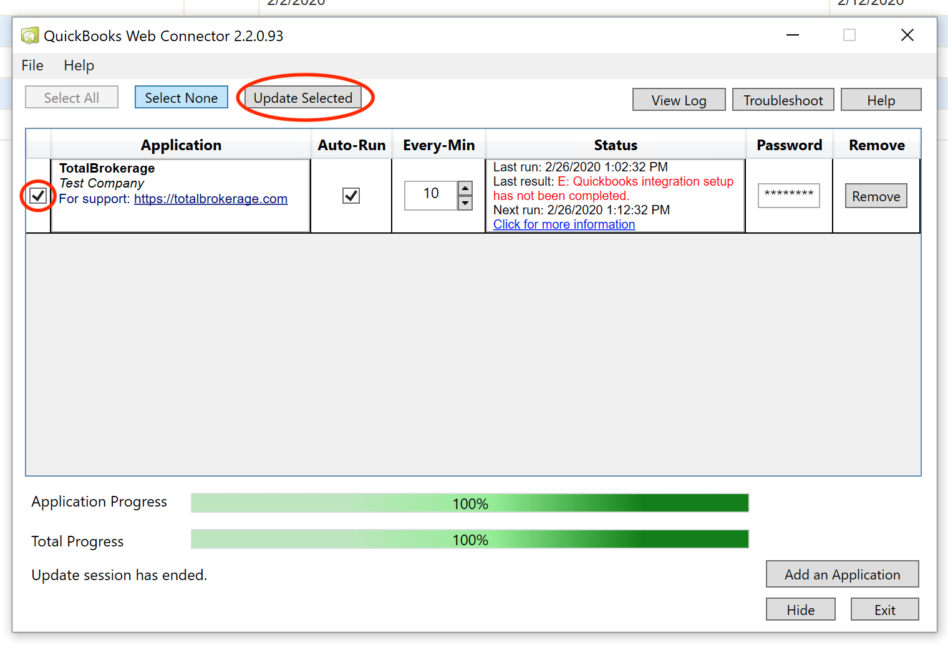Click the Update Selected button
Viewport: 948px width, 648px height.
tap(303, 98)
